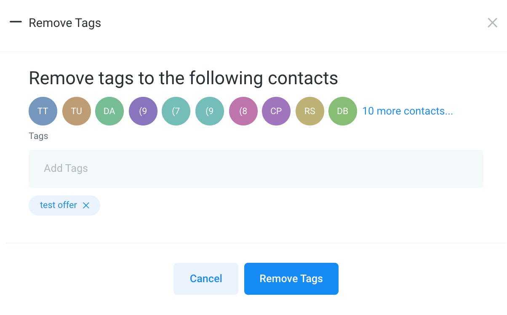Cancel the tag removal dialog
This screenshot has height=315, width=507.
click(x=206, y=279)
